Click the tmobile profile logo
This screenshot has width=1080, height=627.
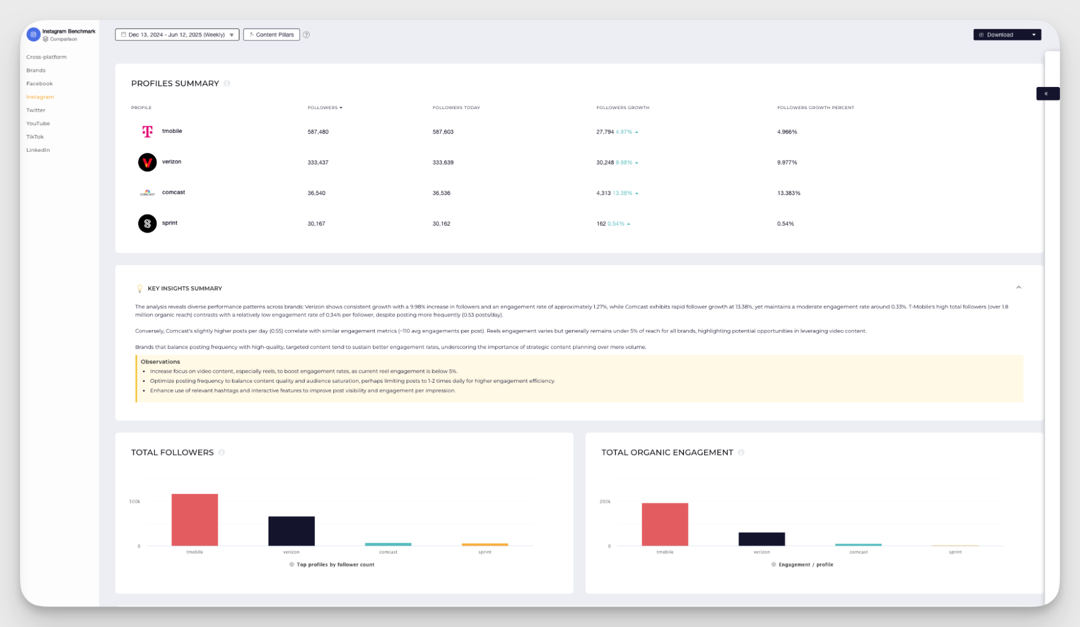click(x=147, y=131)
